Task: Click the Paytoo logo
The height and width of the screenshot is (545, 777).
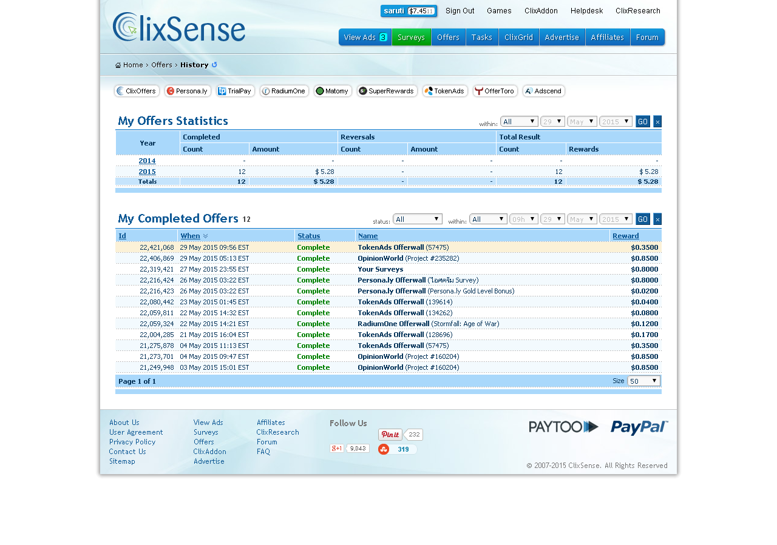Action: pos(564,427)
